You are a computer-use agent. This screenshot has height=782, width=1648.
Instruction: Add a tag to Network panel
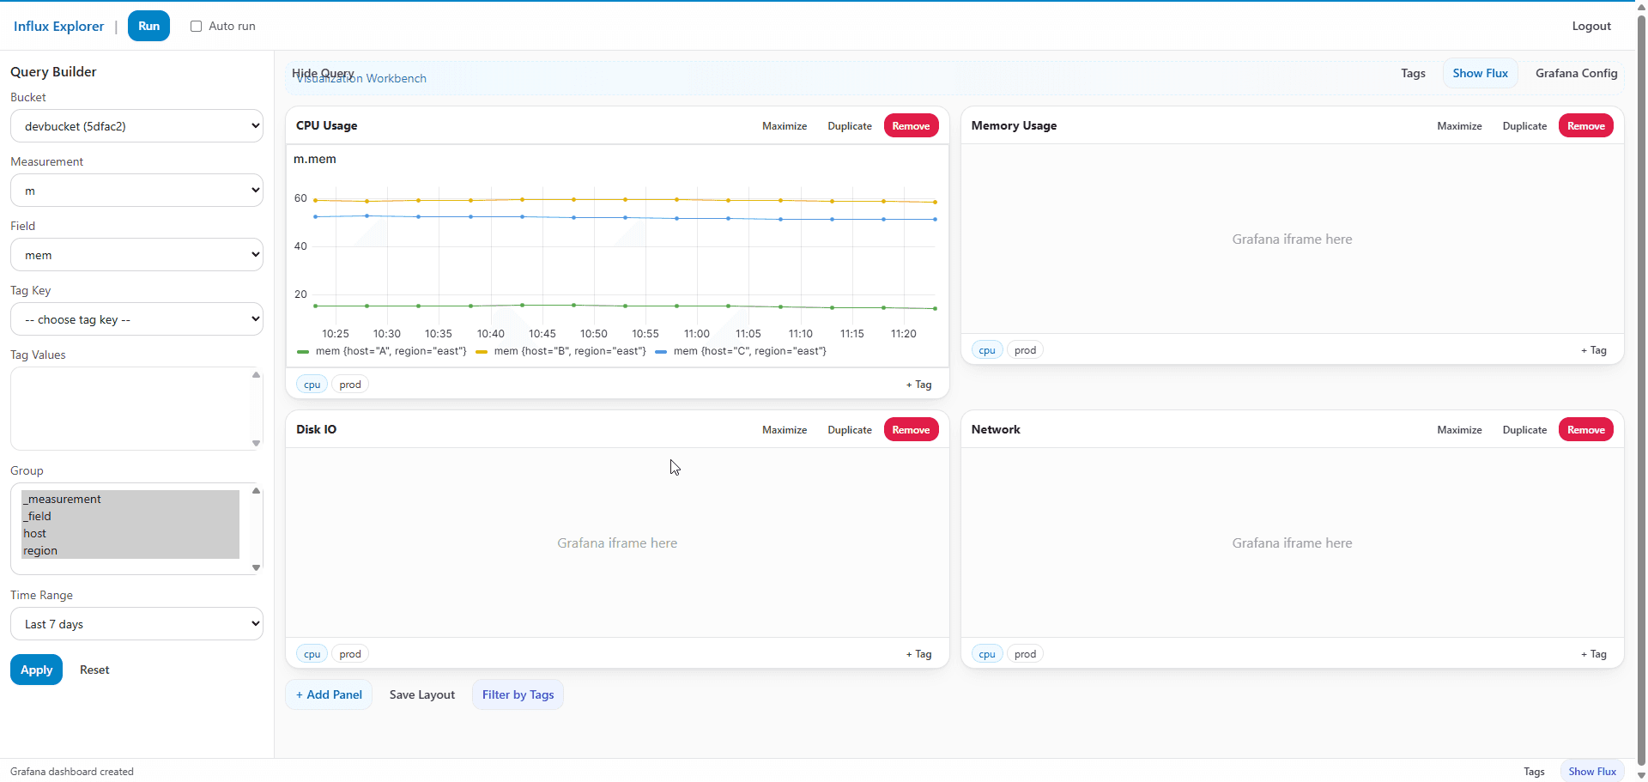coord(1593,654)
